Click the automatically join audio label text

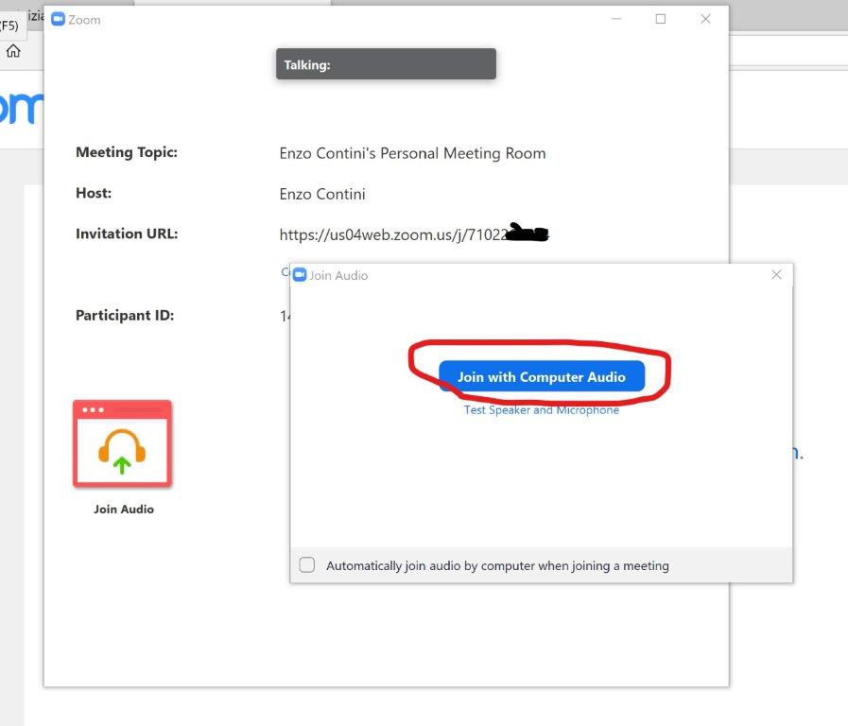(x=497, y=566)
